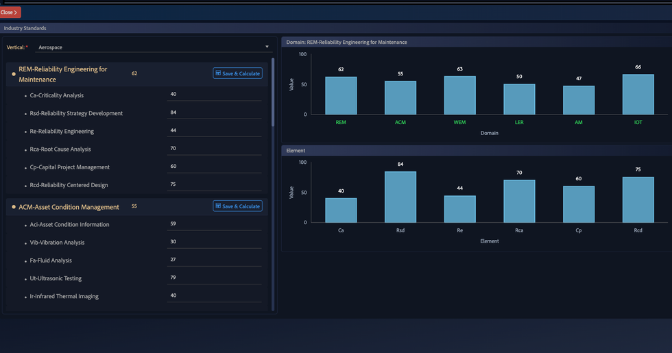
Task: Click the left panel vertical scrollbar
Action: [273, 93]
